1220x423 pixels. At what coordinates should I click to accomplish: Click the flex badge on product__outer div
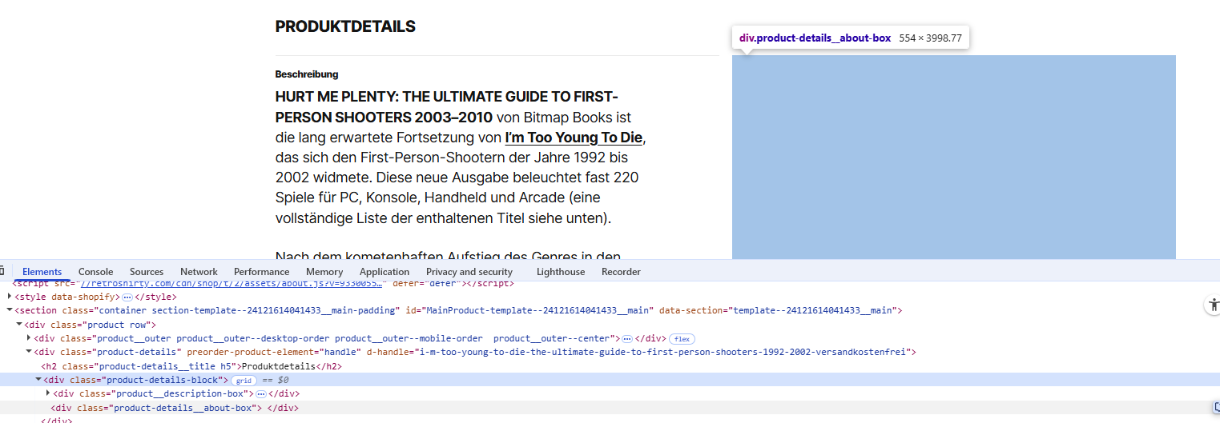click(x=682, y=339)
